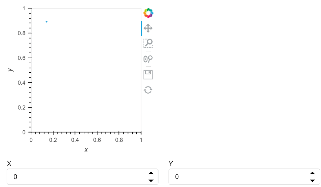Click the active tool indicator bar

click(x=142, y=28)
